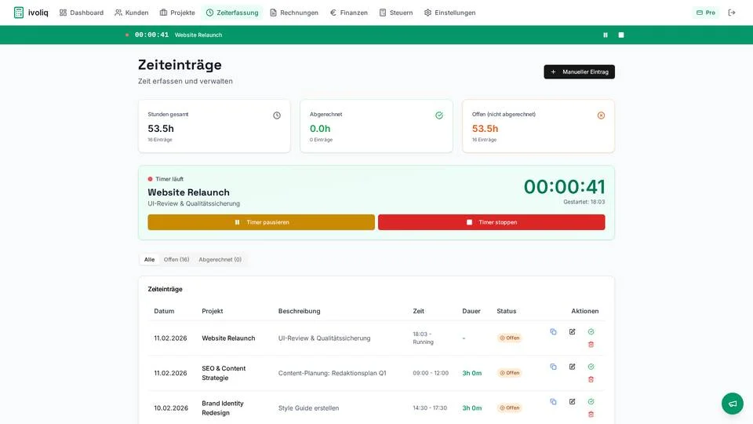
Task: Switch to Offen (16) tab
Action: coord(176,260)
